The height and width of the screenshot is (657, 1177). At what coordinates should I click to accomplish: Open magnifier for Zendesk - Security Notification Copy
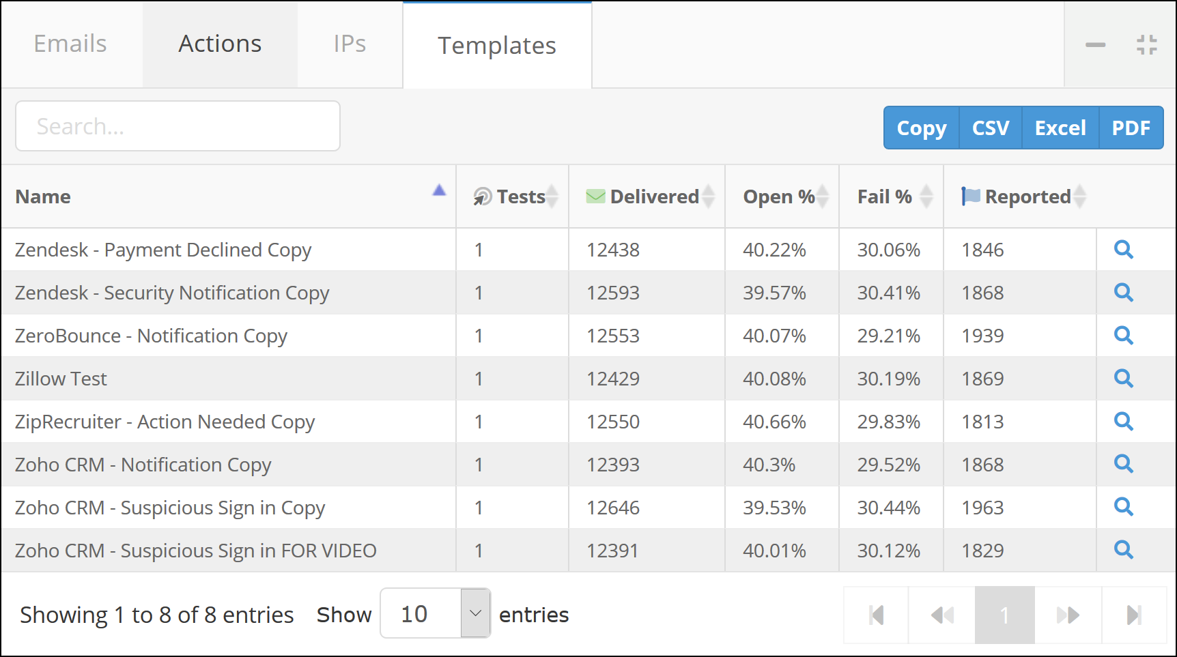point(1123,293)
